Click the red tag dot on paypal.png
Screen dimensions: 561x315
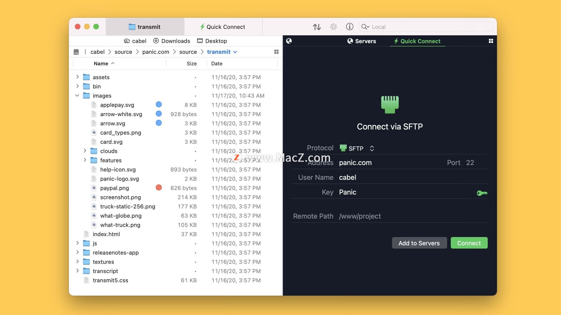tap(159, 188)
